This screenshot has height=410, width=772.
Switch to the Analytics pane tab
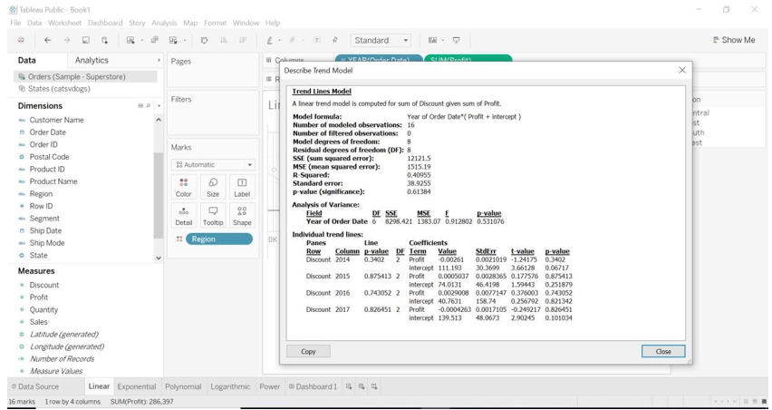click(x=92, y=61)
